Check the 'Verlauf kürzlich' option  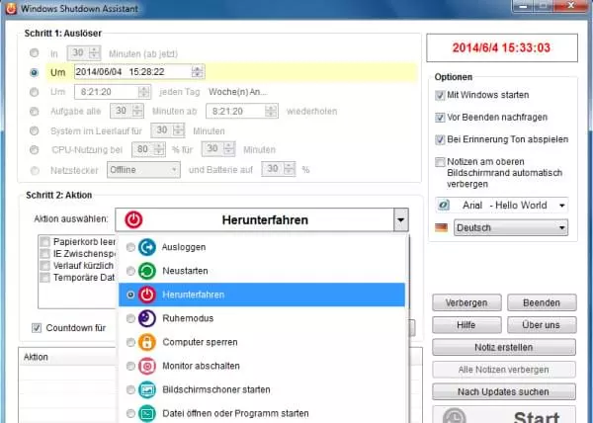pos(45,266)
